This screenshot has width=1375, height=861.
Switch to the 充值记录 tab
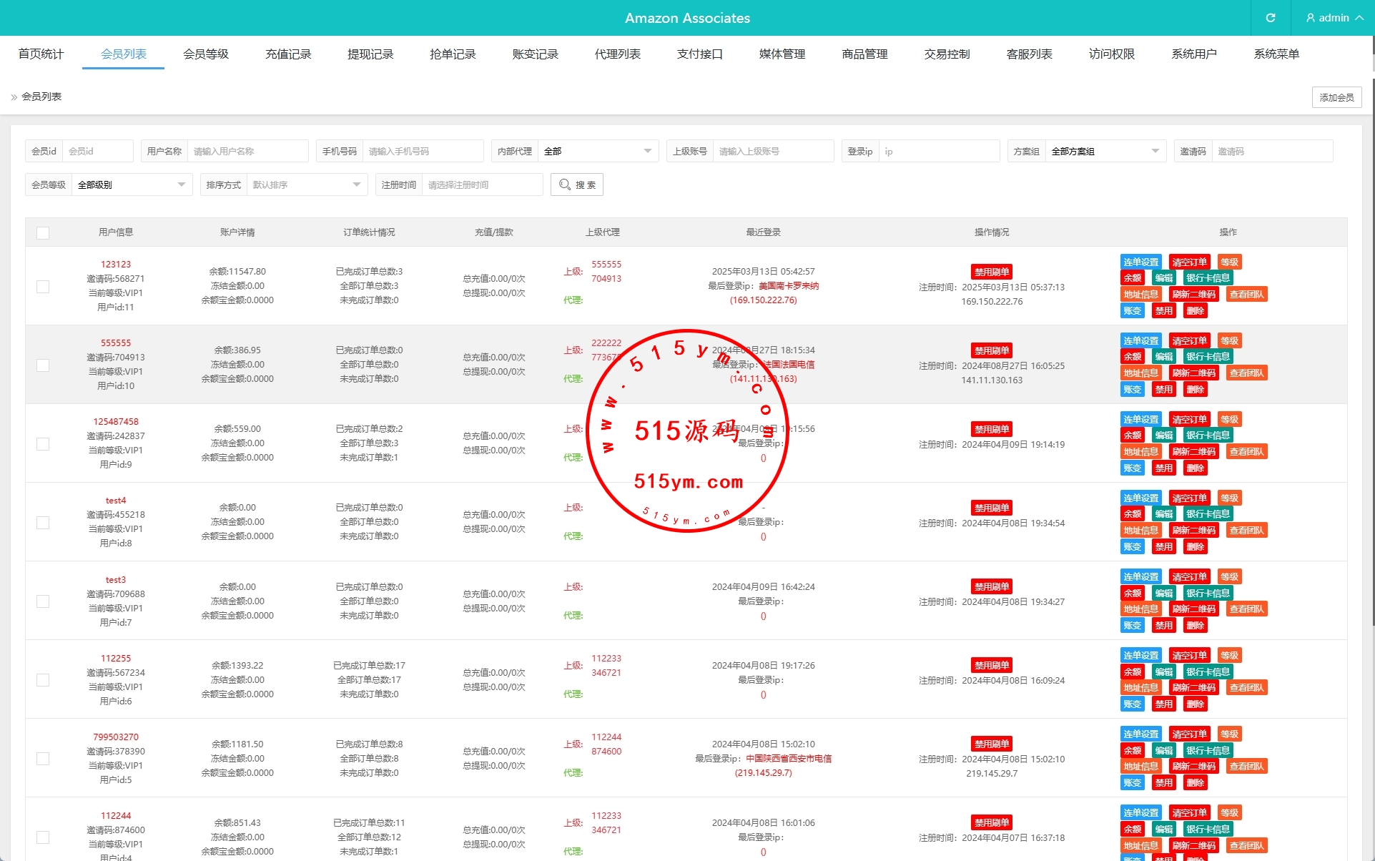point(288,54)
